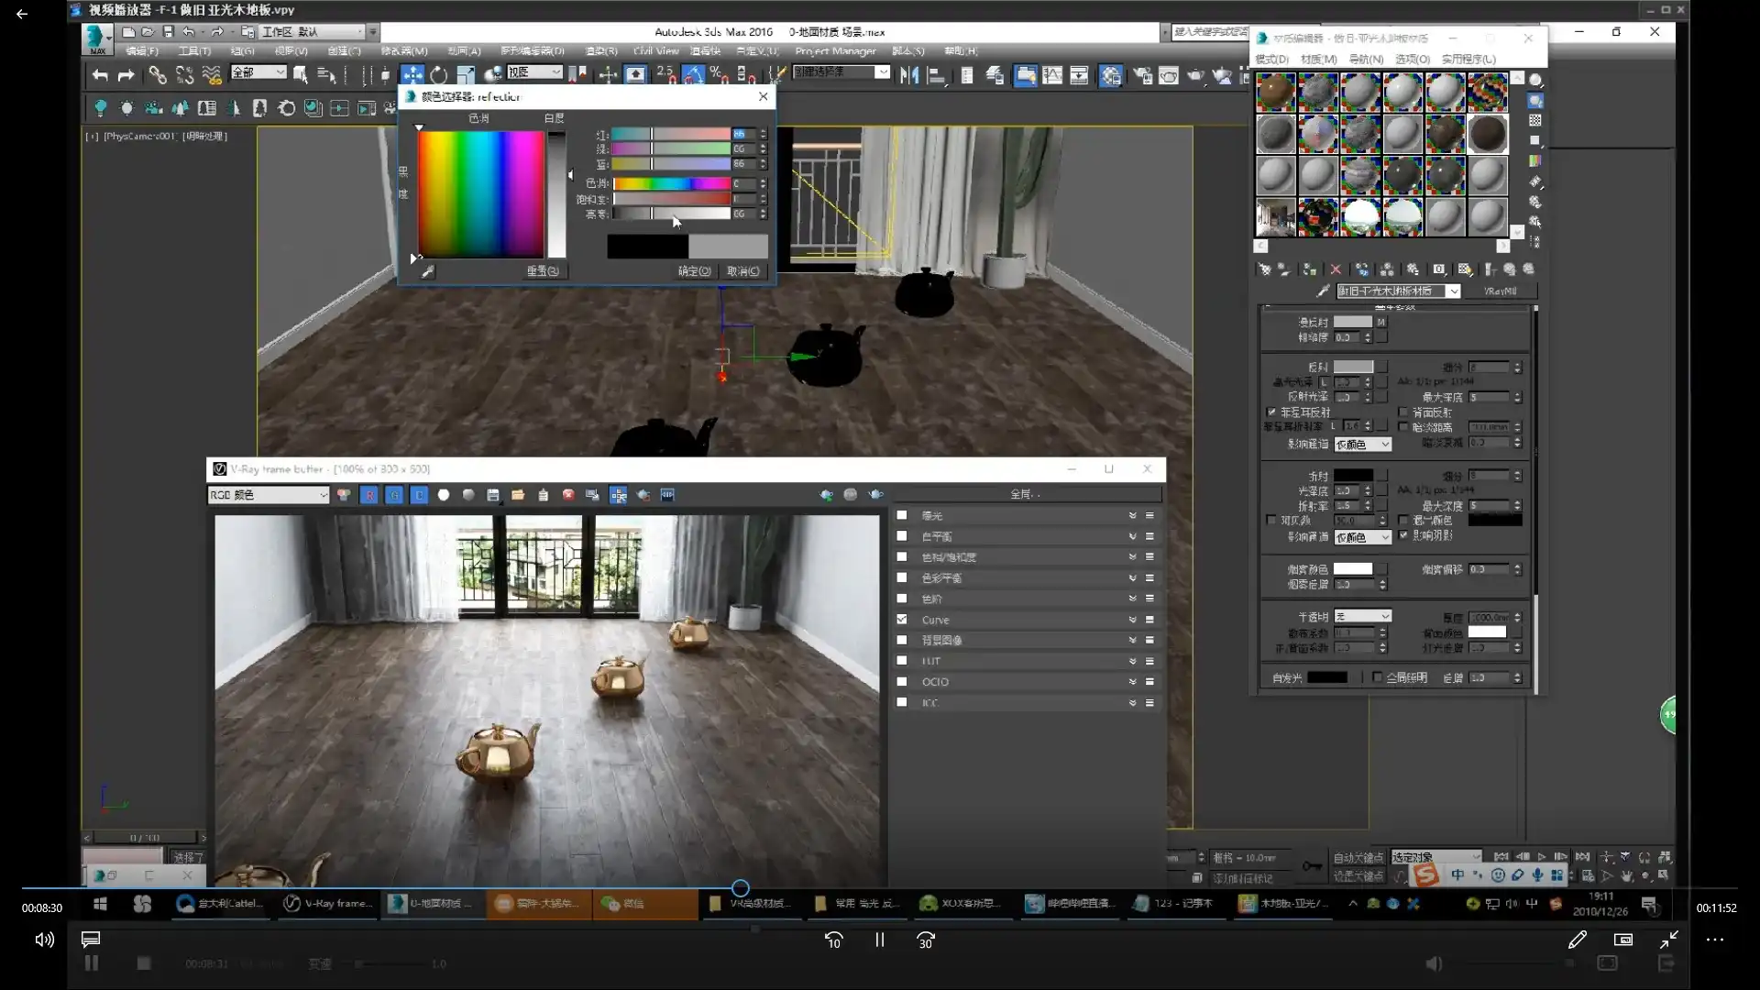1760x990 pixels.
Task: Click the color picker eyedropper icon
Action: (427, 271)
